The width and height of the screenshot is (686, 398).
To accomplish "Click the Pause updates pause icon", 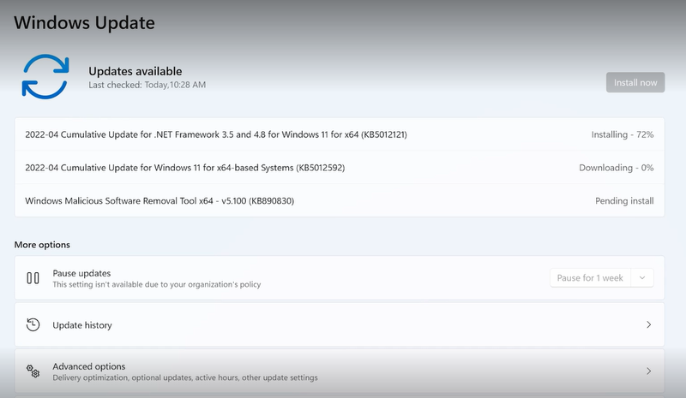I will coord(33,278).
